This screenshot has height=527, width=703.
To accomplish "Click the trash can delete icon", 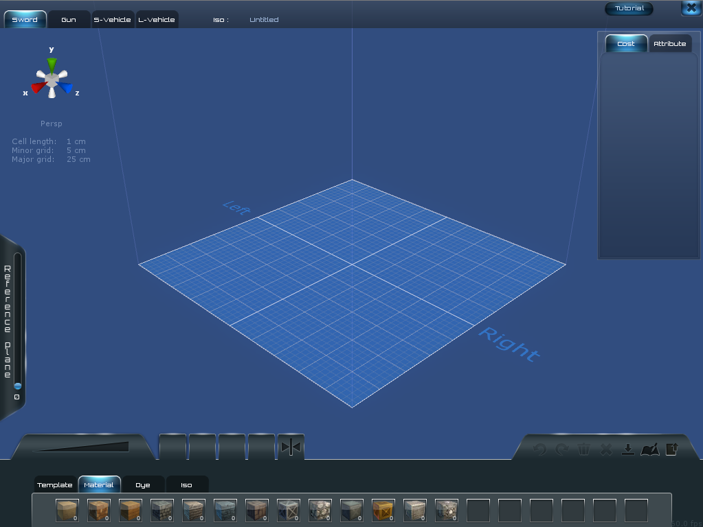I will click(584, 449).
